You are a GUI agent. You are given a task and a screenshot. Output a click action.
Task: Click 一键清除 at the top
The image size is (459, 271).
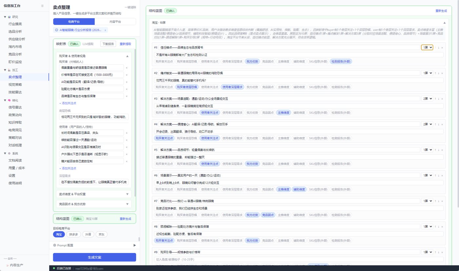coord(130,7)
